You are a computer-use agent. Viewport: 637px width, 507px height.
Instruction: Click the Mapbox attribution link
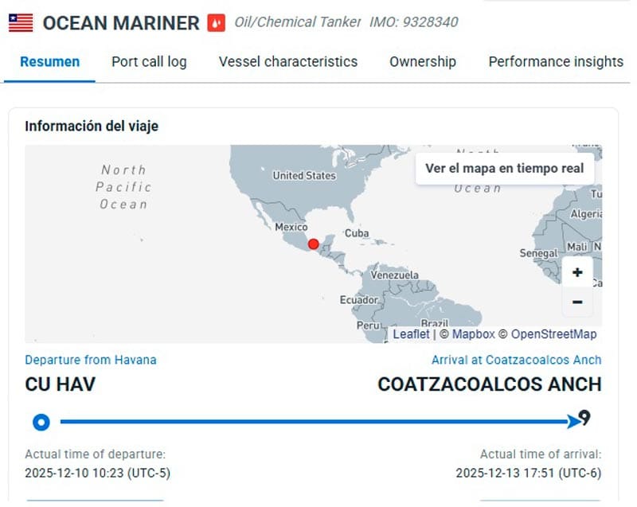click(473, 334)
